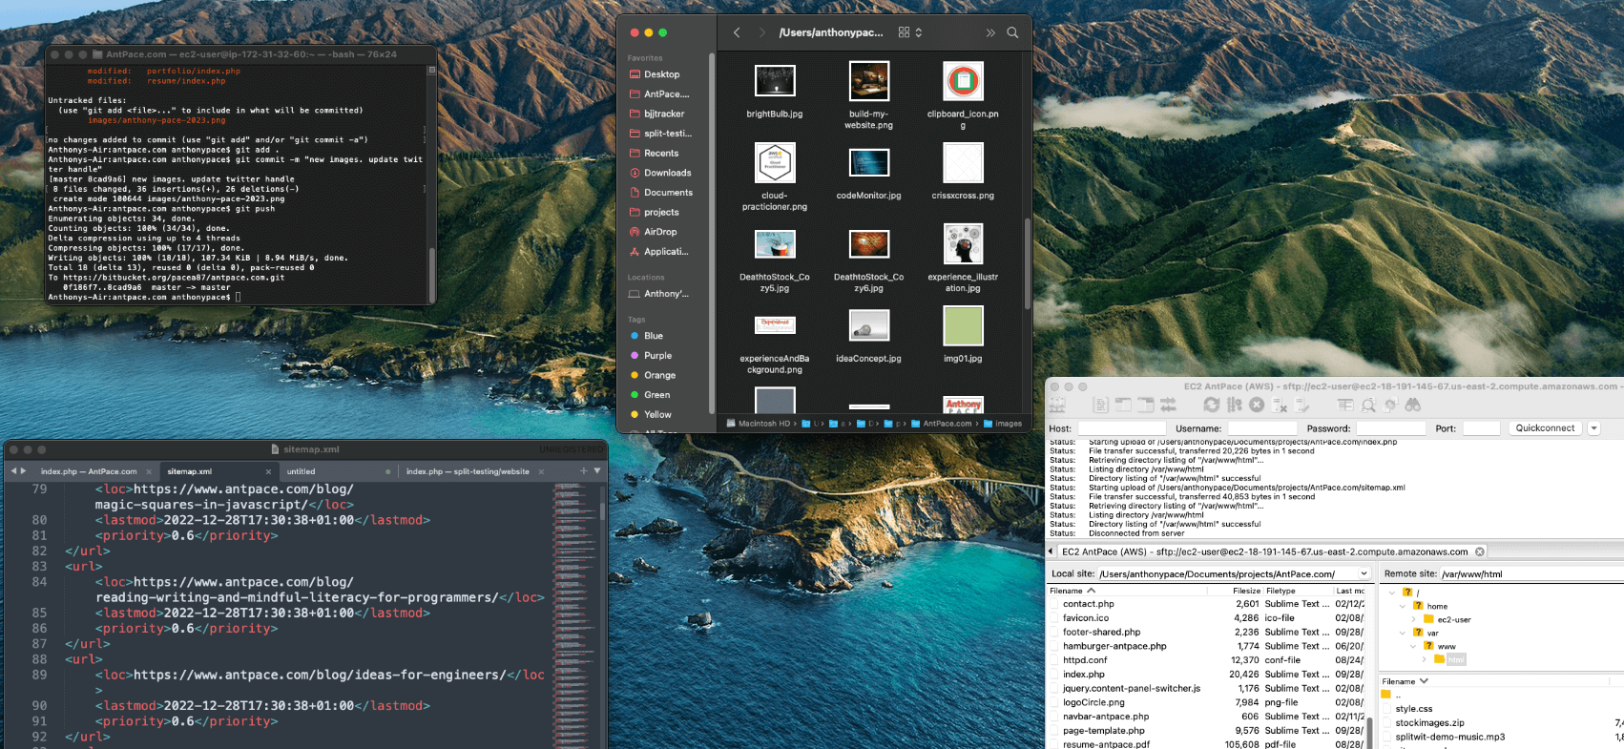Screen dimensions: 1624x749
Task: Select the Blue tag in Finder
Action: click(653, 336)
